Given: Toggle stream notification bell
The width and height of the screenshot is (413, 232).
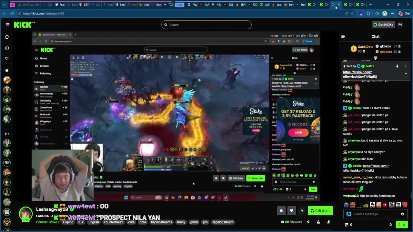Looking at the screenshot, I should pos(281,211).
